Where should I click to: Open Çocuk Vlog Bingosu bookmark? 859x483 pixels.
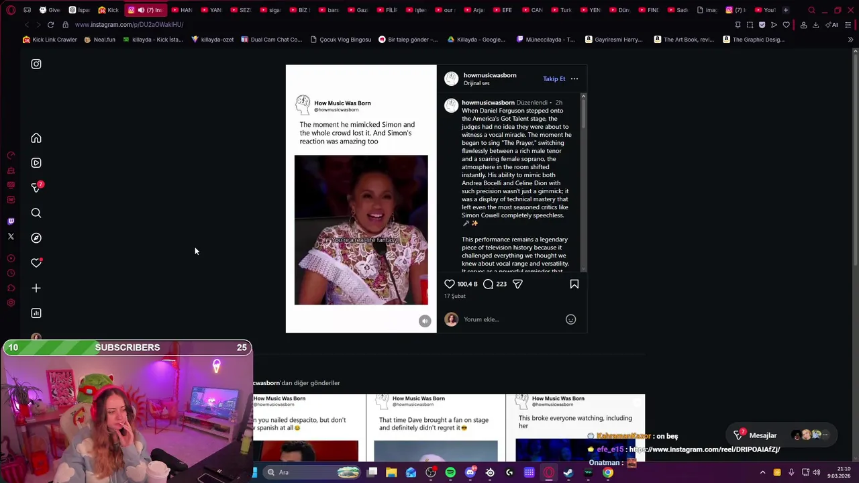point(340,40)
